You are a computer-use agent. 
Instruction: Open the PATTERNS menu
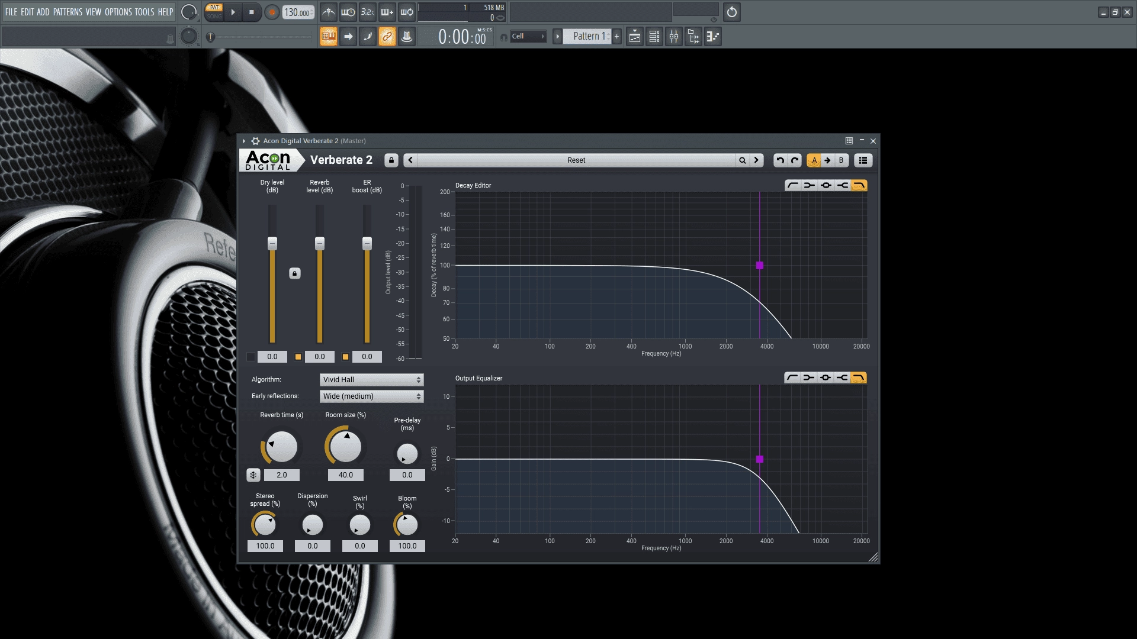point(68,12)
